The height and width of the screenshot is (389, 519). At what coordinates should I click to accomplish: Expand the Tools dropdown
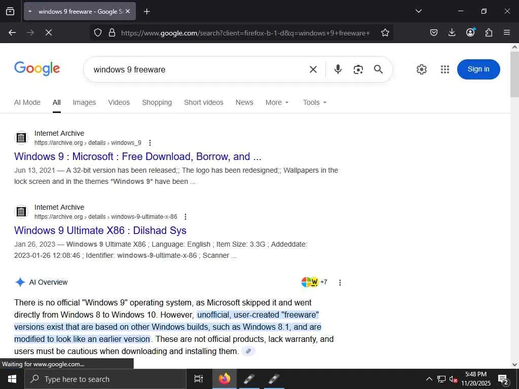315,102
